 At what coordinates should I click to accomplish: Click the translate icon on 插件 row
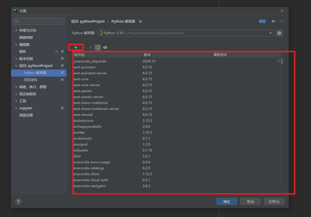tap(57, 51)
